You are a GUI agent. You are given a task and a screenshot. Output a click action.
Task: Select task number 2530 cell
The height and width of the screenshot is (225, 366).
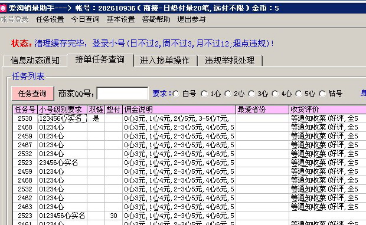25,118
